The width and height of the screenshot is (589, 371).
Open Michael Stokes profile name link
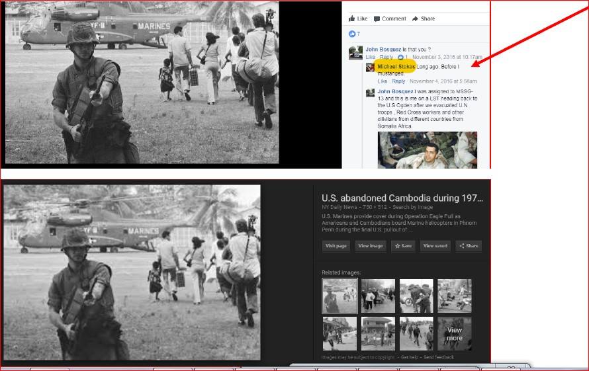tap(396, 67)
